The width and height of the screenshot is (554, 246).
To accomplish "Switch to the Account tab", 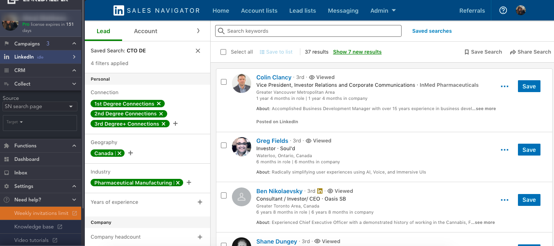I will (145, 31).
